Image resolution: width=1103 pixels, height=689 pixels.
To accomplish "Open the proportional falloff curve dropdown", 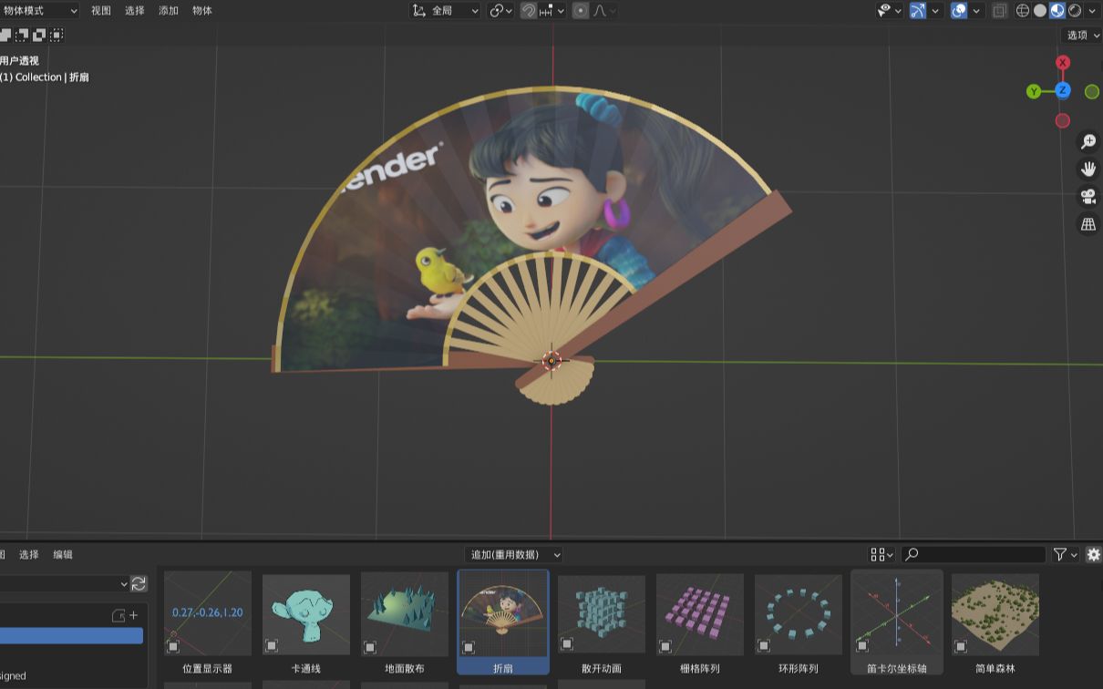I will [x=605, y=11].
